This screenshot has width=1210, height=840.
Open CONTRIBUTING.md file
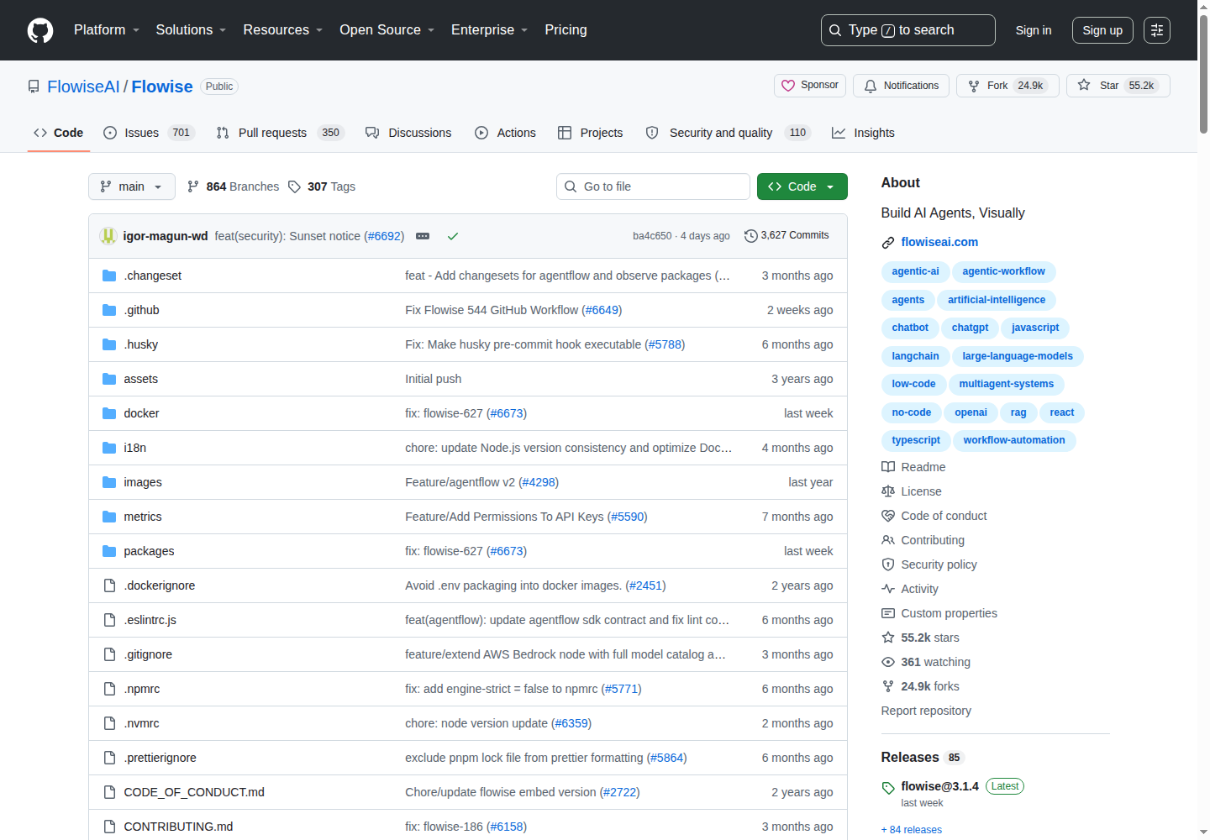pos(178,827)
